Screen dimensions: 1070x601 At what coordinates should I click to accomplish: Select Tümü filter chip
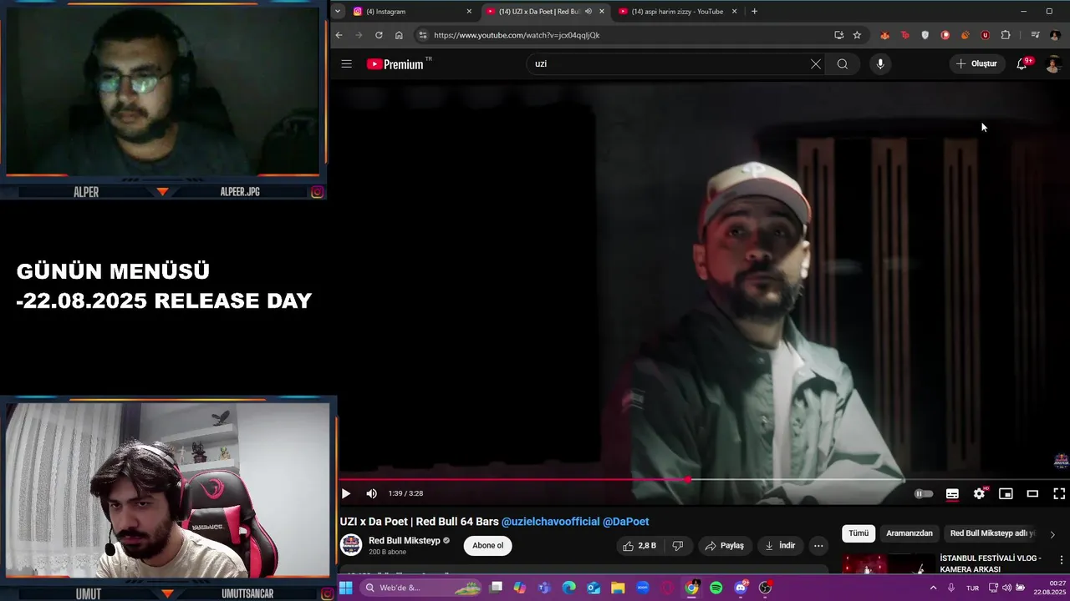(x=859, y=533)
